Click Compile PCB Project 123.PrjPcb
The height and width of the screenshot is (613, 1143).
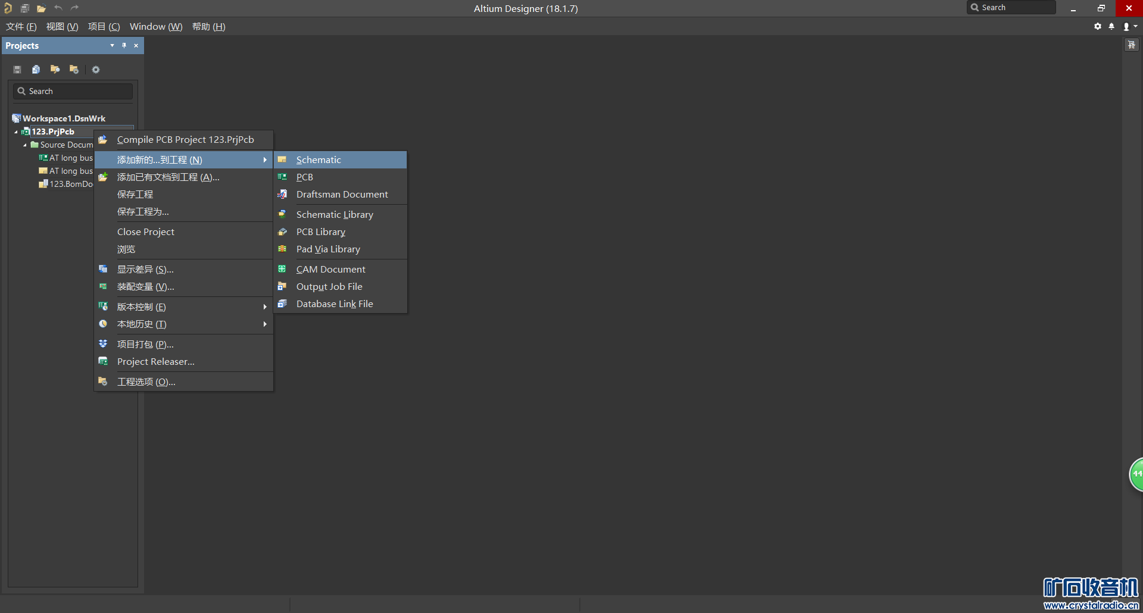[183, 139]
